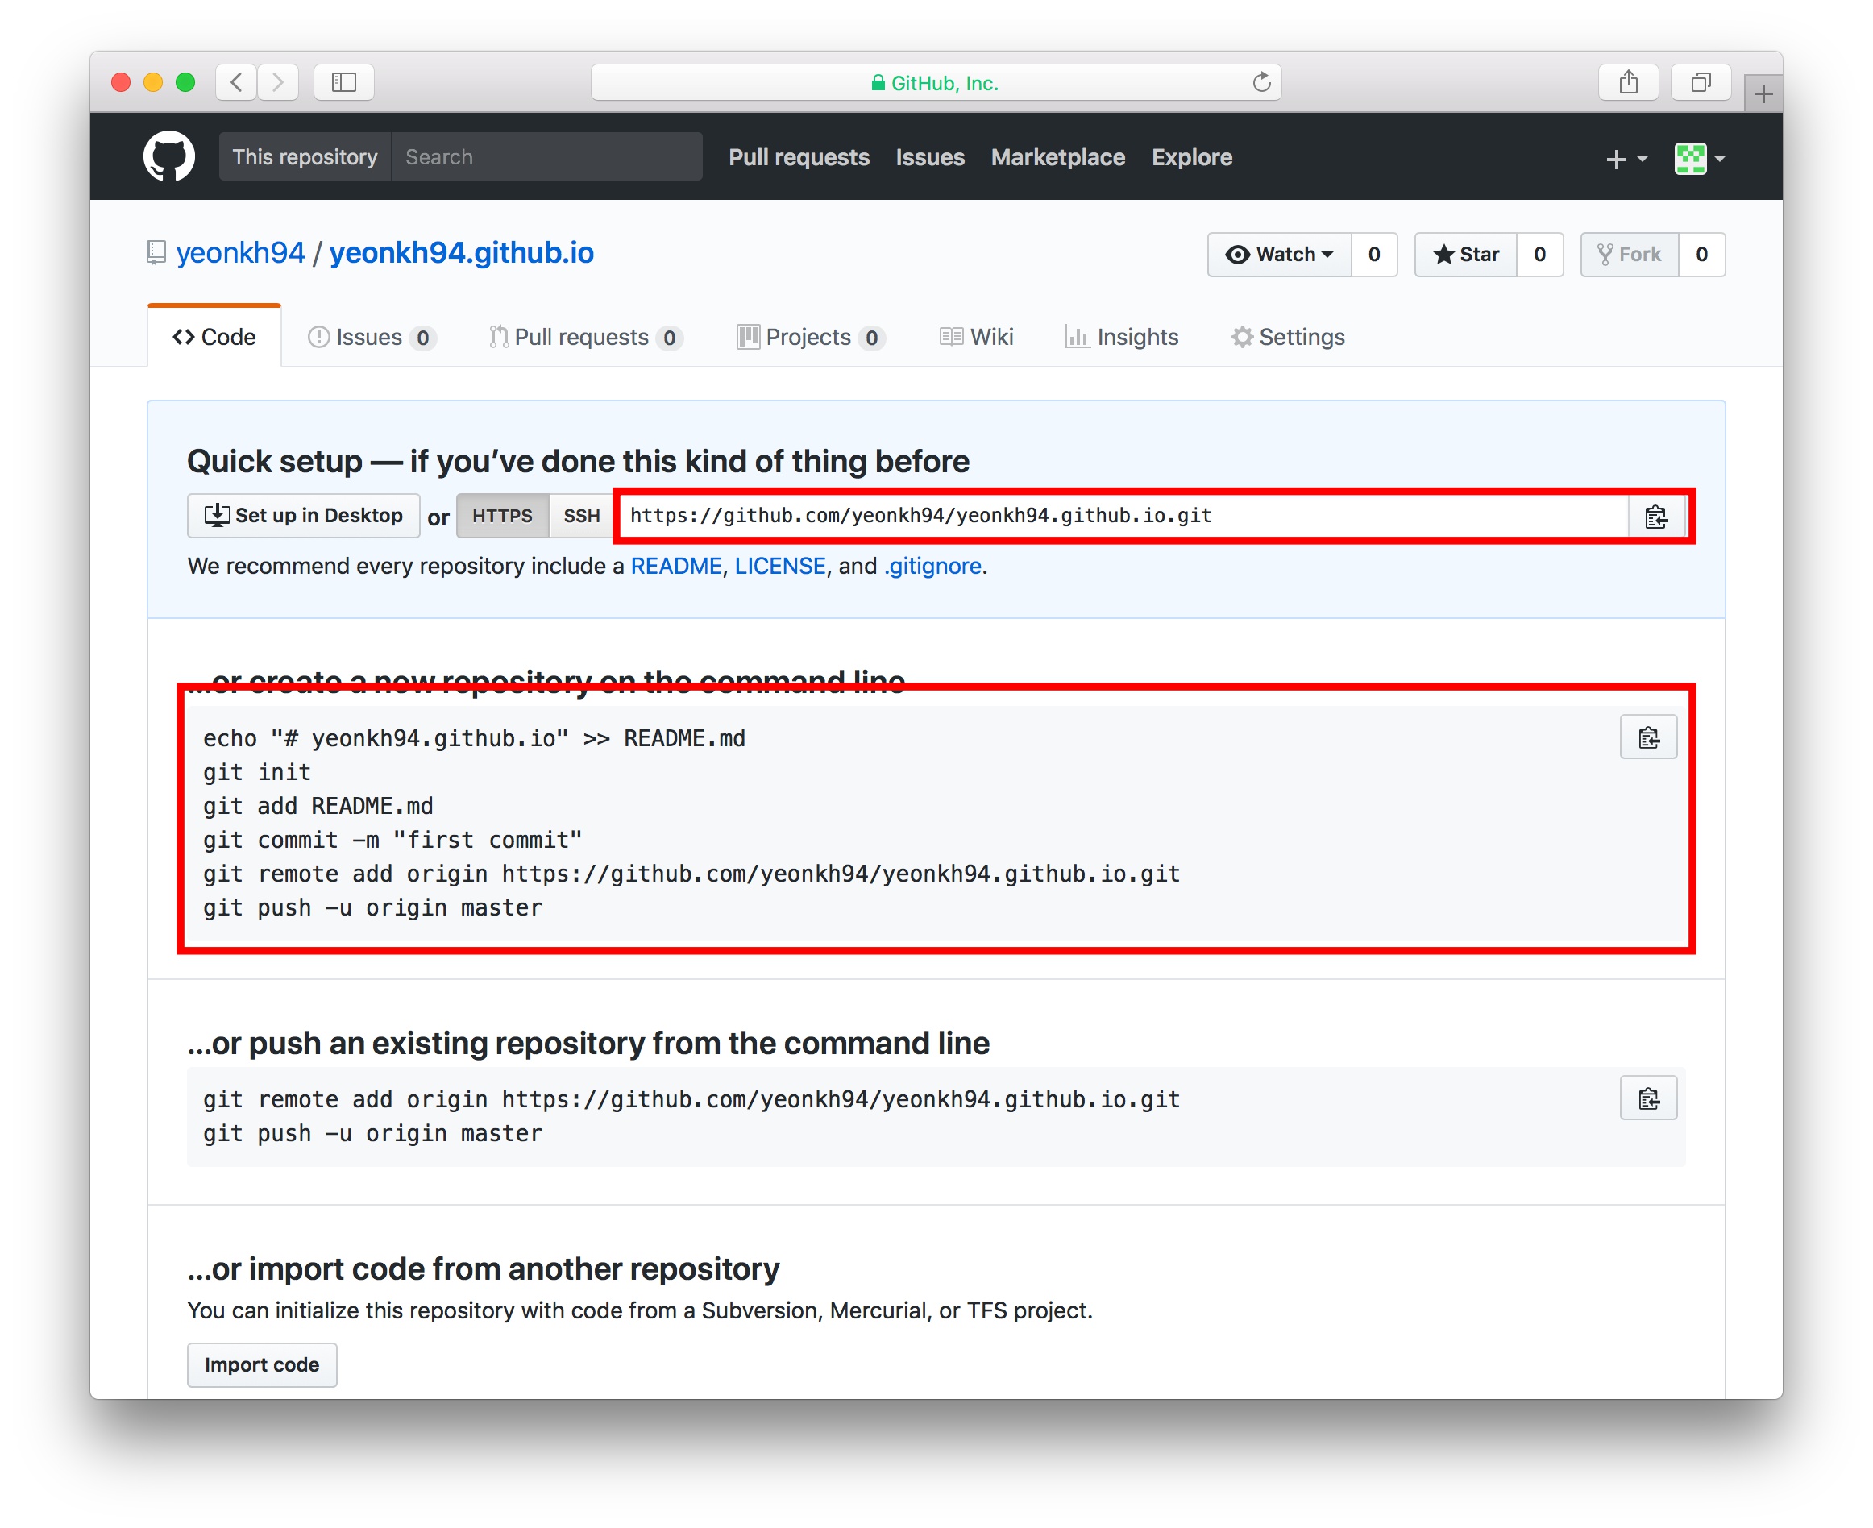Copy the repository HTTPS URL to clipboard
The height and width of the screenshot is (1528, 1873).
[1655, 517]
